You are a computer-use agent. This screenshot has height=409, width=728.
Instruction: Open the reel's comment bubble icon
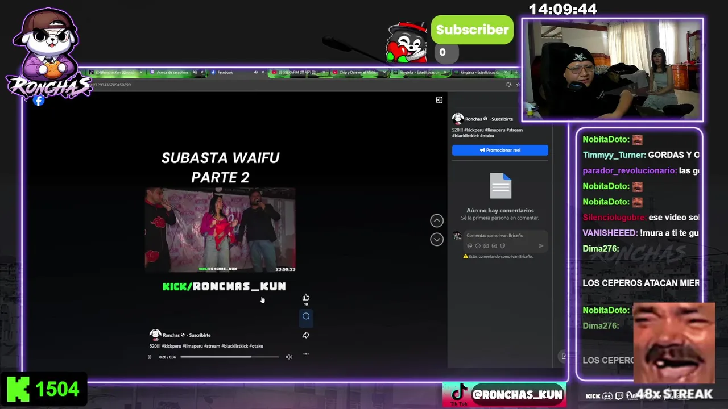tap(306, 316)
